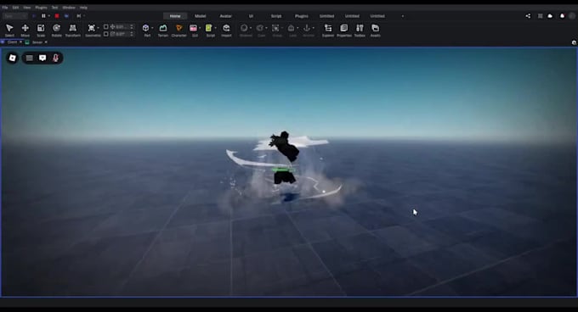
Task: Click the cloud icon at top right
Action: (x=550, y=16)
